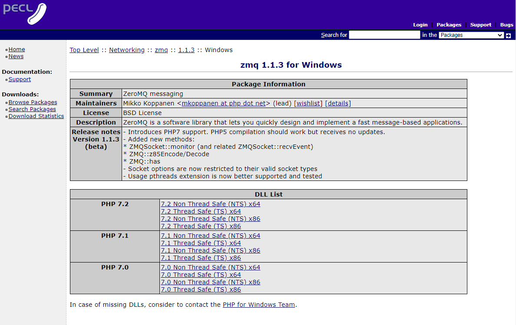Follow the zmq breadcrumb link
The image size is (516, 325).
(161, 50)
